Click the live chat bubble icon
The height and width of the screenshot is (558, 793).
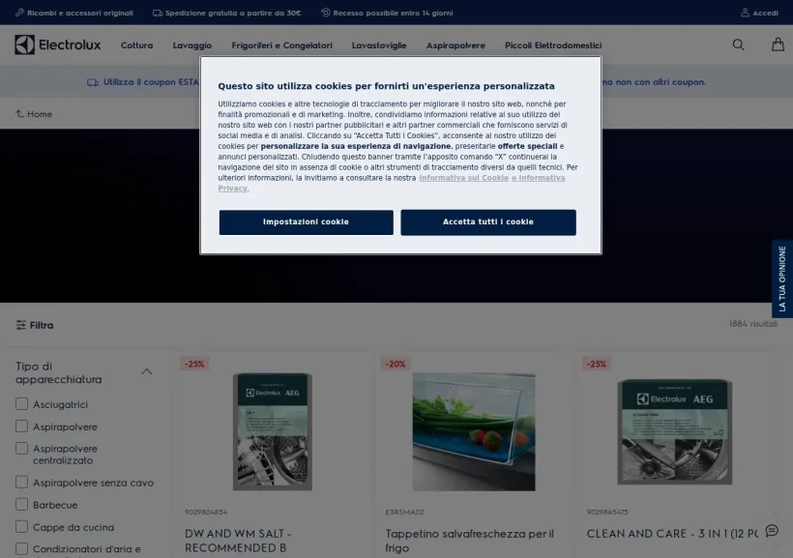(772, 531)
